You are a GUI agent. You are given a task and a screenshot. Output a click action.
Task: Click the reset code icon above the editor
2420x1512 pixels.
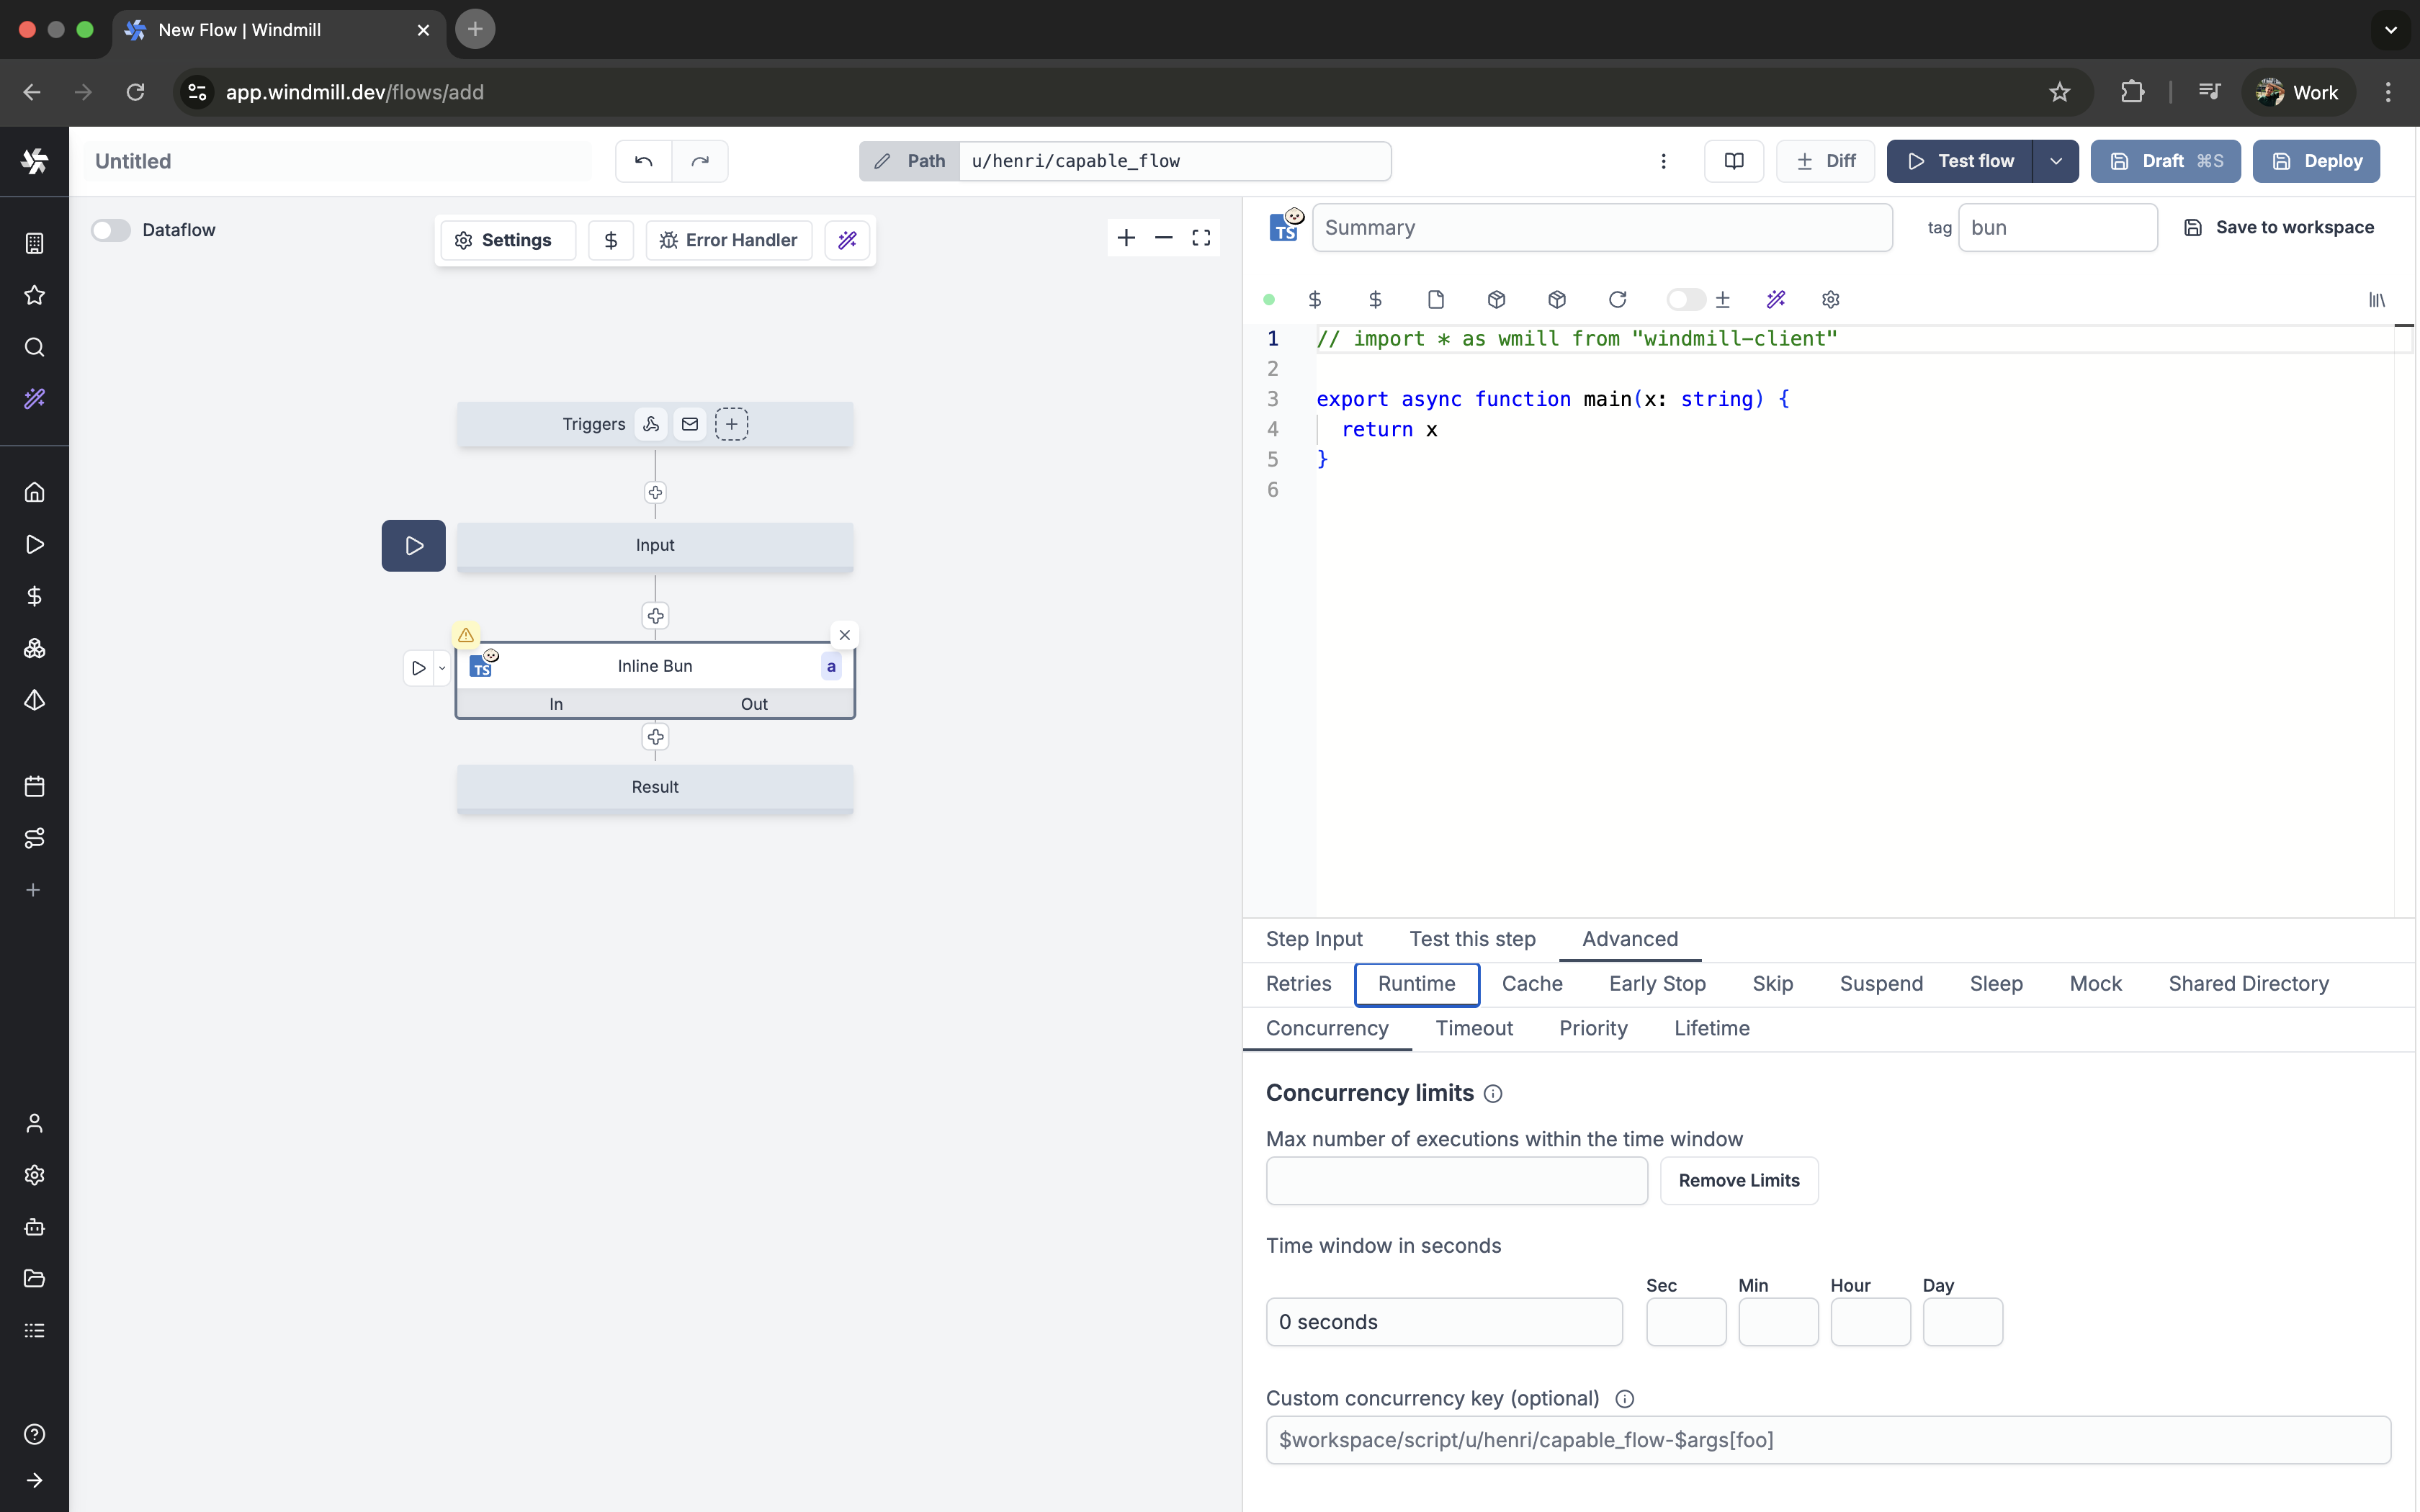click(x=1616, y=299)
